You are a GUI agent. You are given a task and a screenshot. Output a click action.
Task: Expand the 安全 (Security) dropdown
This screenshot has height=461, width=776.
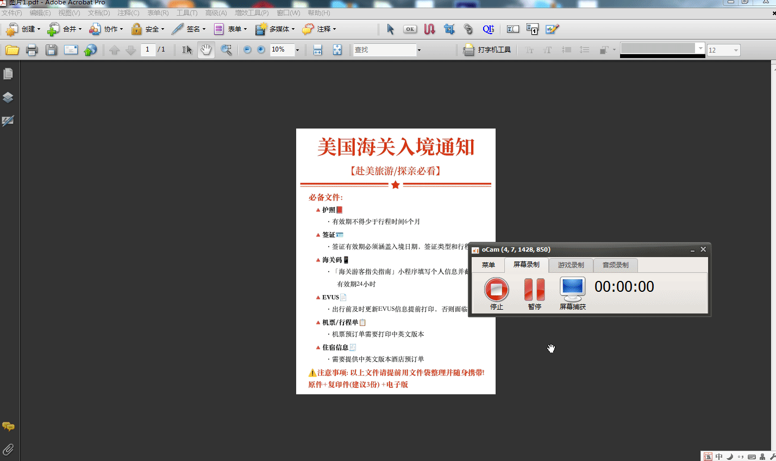[x=147, y=29]
